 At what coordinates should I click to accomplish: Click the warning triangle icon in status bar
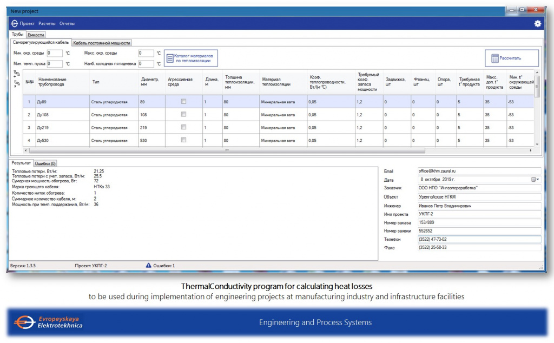[x=148, y=265]
